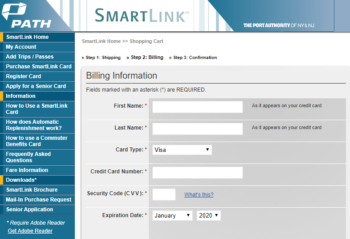The height and width of the screenshot is (239, 350).
Task: Click the Get Adobe Reader link
Action: point(30,231)
